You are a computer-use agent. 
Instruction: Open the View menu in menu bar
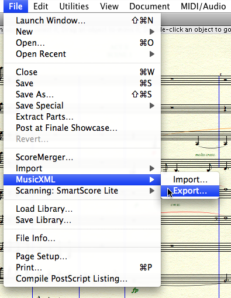click(x=109, y=6)
